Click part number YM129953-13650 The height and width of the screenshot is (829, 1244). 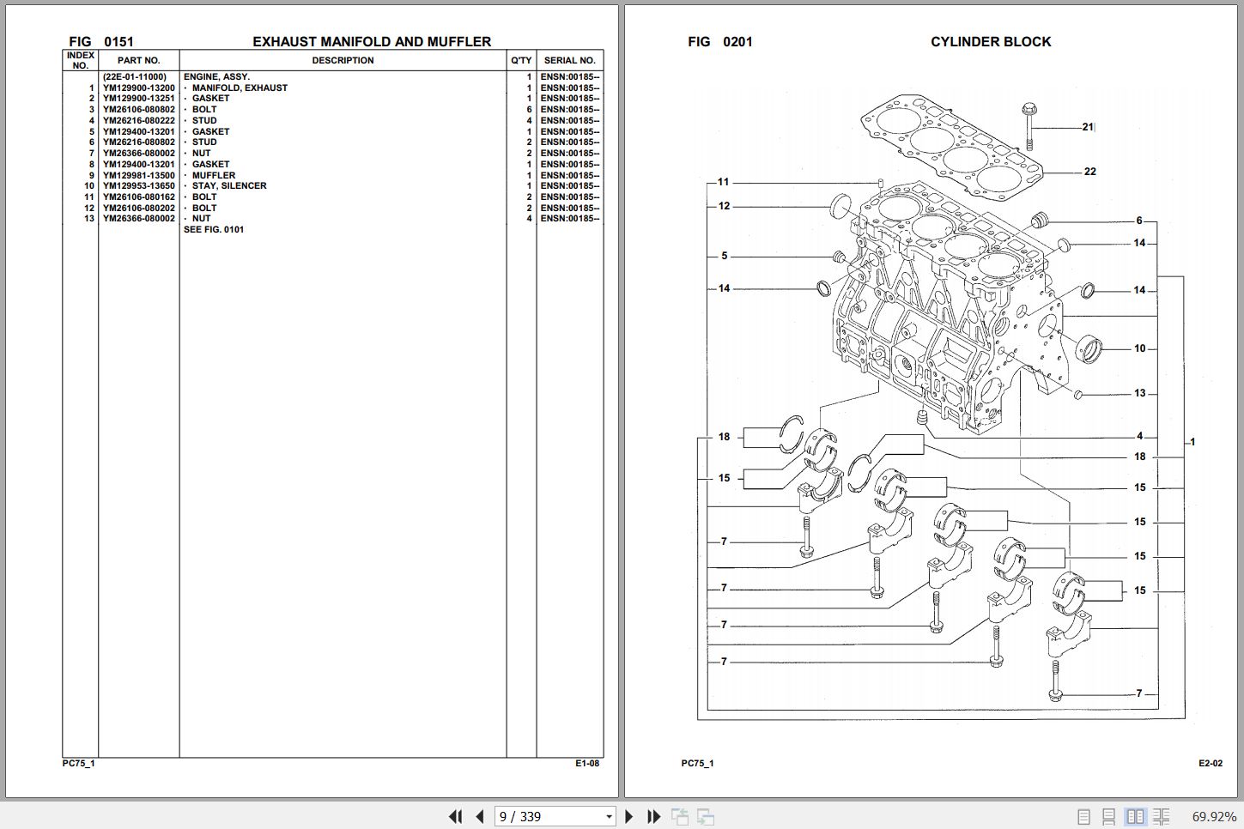point(139,185)
